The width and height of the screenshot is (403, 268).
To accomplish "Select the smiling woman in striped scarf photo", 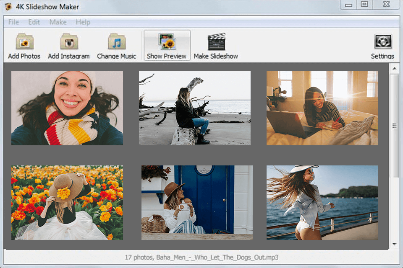I will point(67,107).
